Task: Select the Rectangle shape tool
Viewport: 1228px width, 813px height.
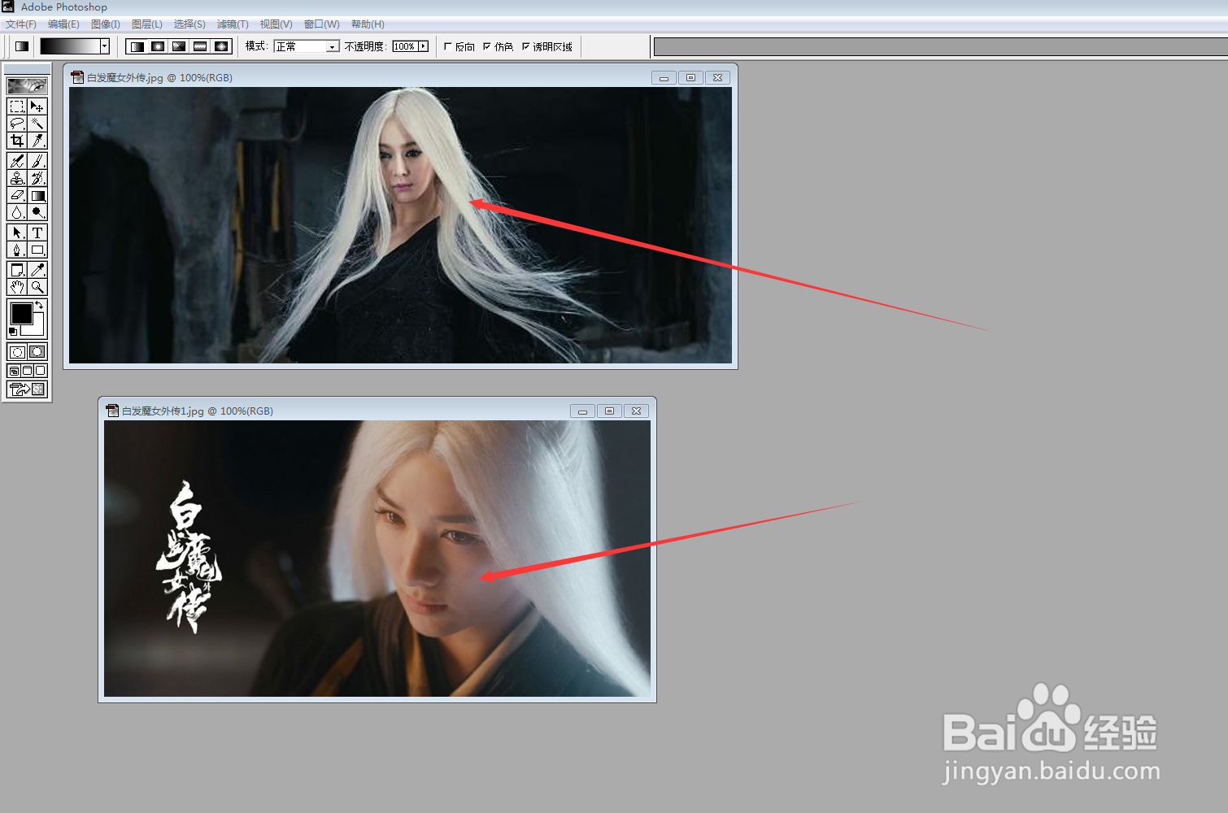Action: click(x=37, y=250)
